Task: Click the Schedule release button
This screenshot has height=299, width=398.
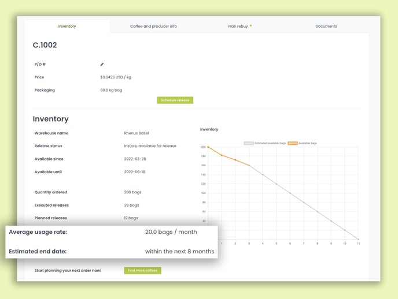Action: click(175, 100)
